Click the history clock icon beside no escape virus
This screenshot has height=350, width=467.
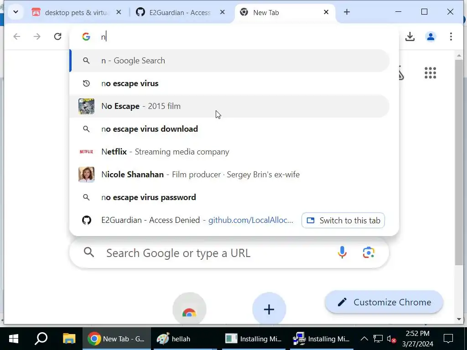click(x=86, y=84)
